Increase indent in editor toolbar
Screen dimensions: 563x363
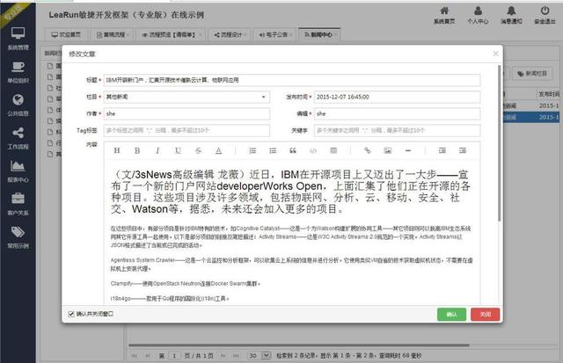pyautogui.click(x=442, y=150)
